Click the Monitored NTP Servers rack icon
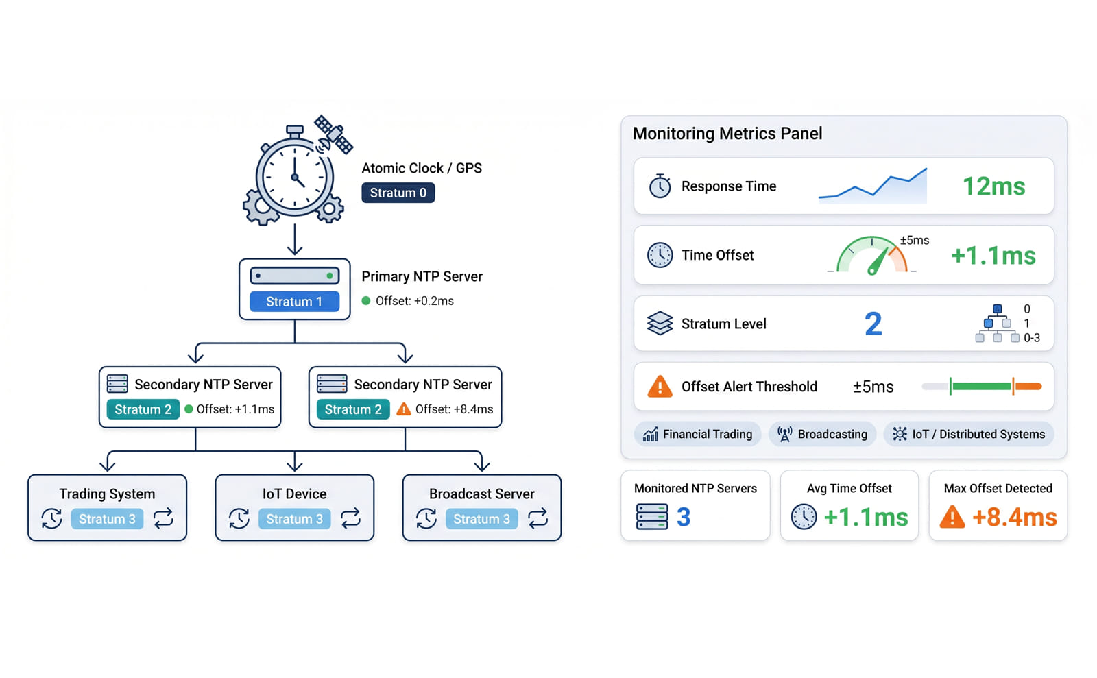This screenshot has height=678, width=1097. [651, 516]
